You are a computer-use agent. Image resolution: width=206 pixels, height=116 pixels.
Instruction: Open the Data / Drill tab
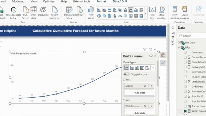(120, 1)
